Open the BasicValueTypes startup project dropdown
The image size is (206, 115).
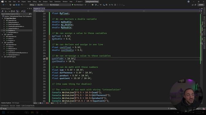coord(60,5)
